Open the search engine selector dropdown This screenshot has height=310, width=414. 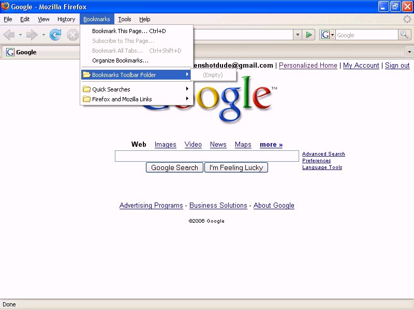point(332,35)
